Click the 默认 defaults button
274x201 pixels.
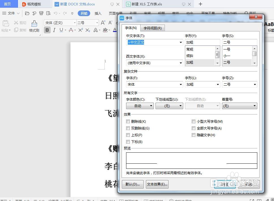[133, 184]
